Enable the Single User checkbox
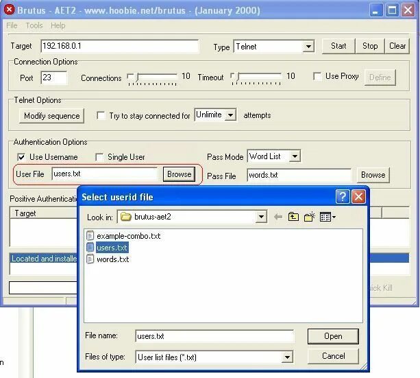 point(99,157)
